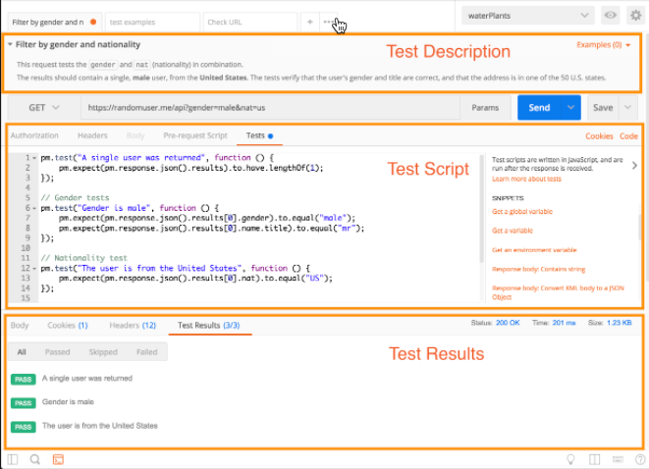
Task: Open the Postman console icon
Action: coord(58,459)
